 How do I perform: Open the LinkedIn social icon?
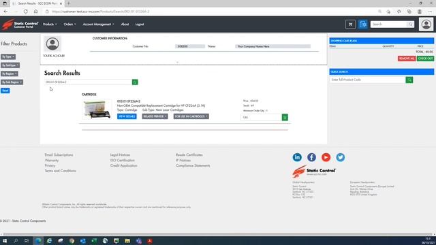(x=297, y=157)
